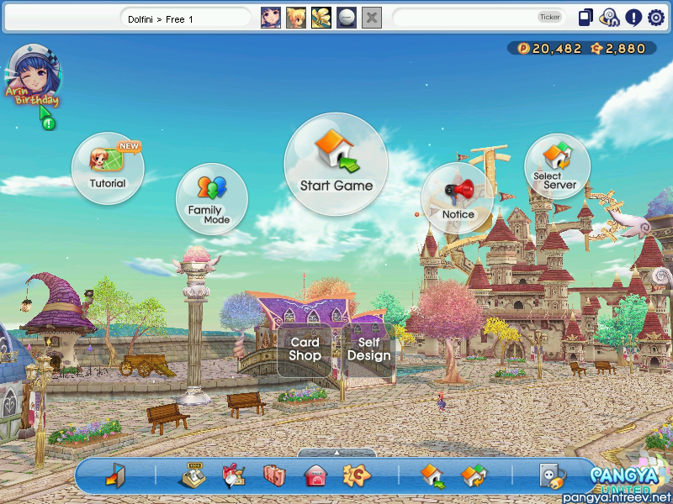Open the cash register shop icon
Viewport: 673px width, 504px height.
[x=192, y=475]
